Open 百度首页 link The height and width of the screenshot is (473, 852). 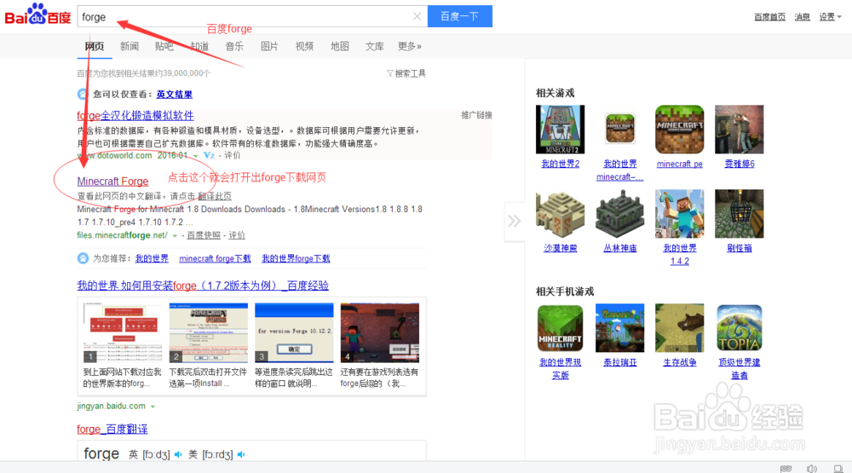coord(769,17)
